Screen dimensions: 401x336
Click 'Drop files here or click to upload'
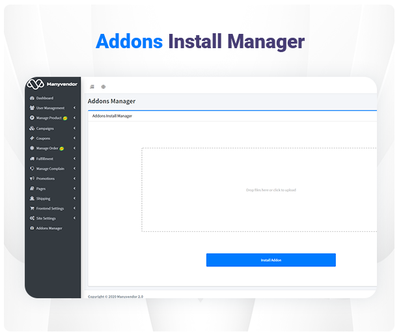point(271,190)
